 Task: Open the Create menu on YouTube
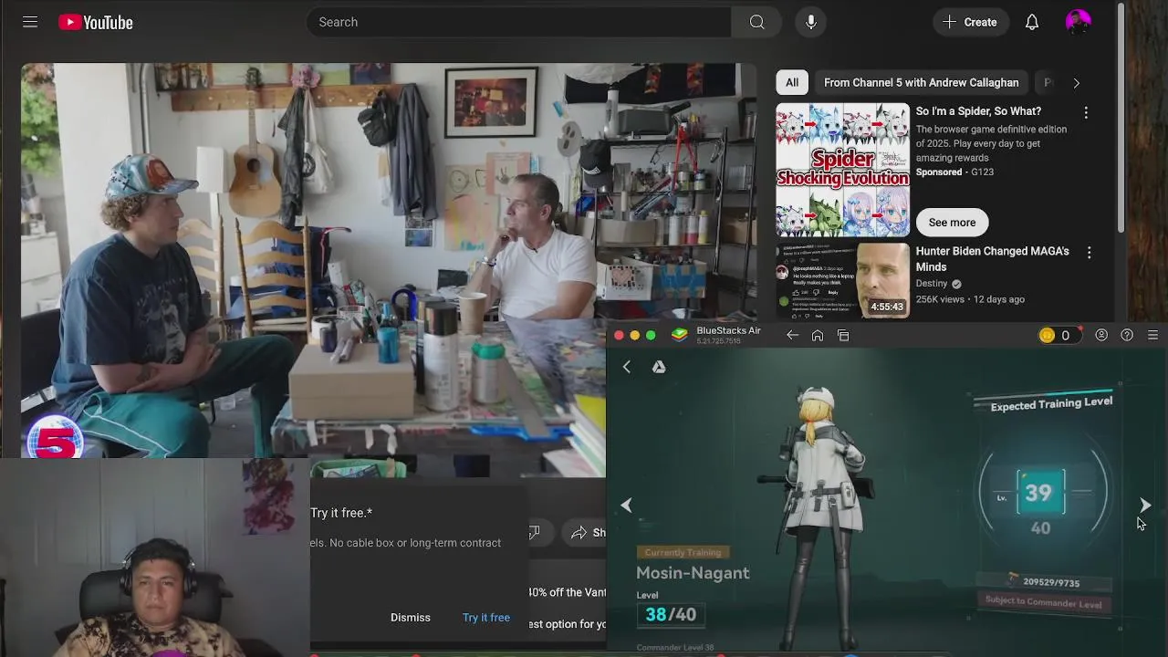[970, 22]
